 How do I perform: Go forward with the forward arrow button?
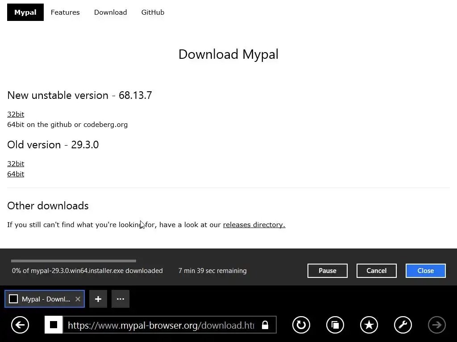pyautogui.click(x=437, y=325)
